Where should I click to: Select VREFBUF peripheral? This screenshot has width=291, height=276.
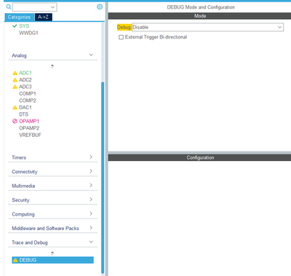(30, 135)
